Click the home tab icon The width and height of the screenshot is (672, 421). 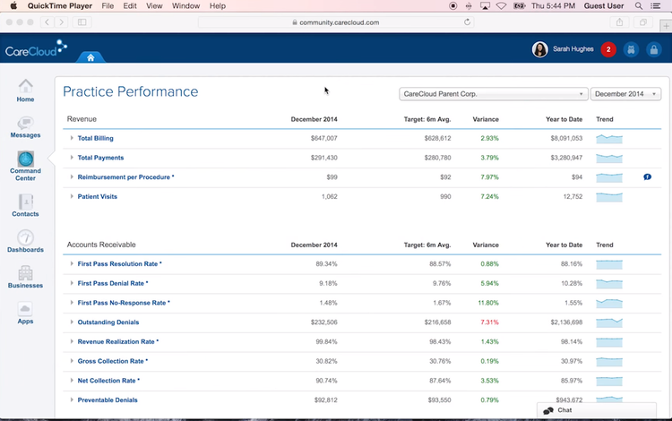click(x=90, y=57)
